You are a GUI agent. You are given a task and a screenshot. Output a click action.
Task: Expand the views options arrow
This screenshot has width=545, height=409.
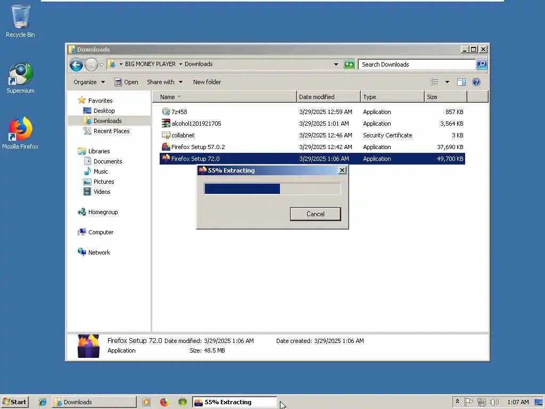tap(447, 82)
